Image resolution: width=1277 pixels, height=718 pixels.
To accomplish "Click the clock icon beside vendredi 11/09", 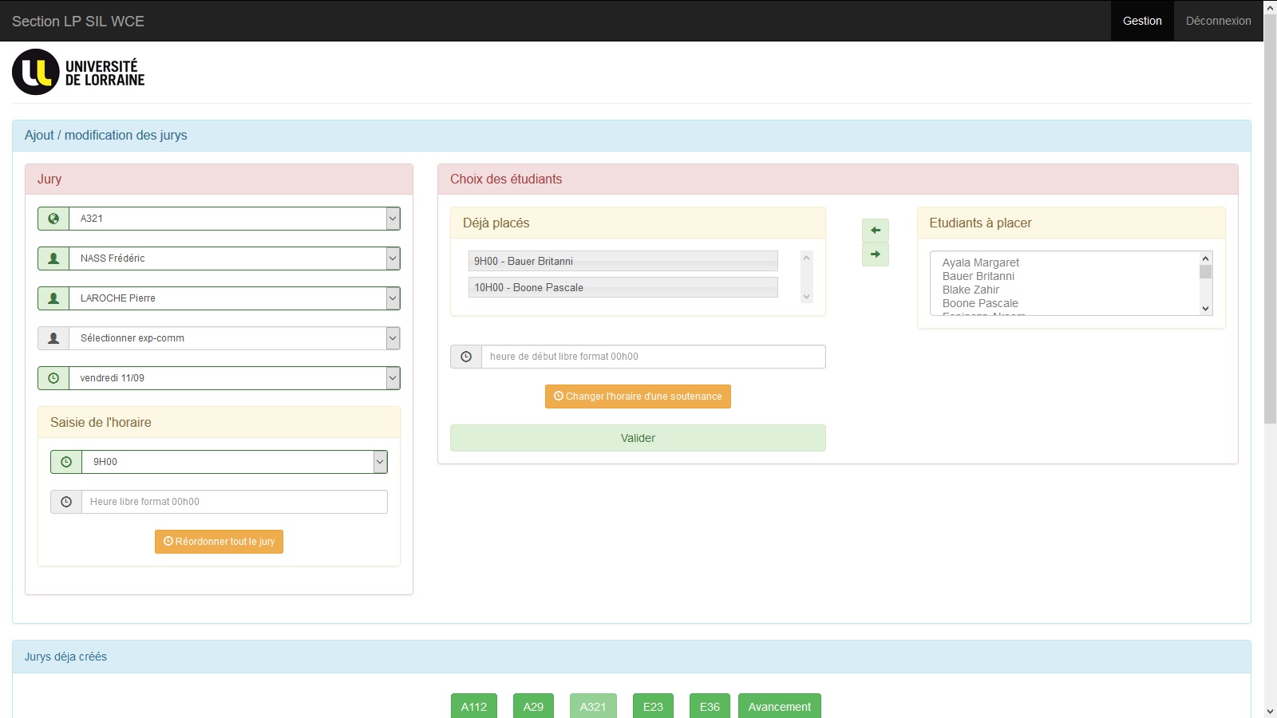I will (x=53, y=378).
